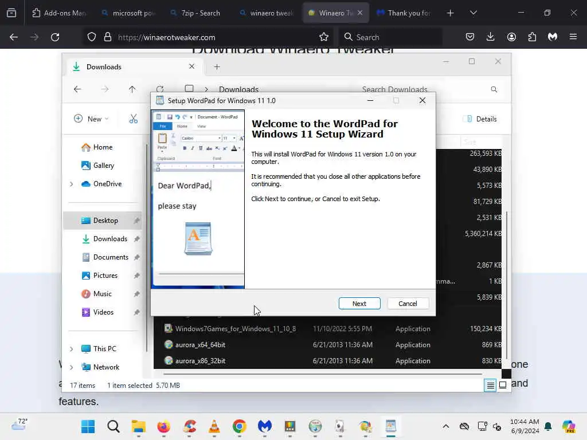Switch Explorer to large icons view
587x440 pixels.
(503, 385)
